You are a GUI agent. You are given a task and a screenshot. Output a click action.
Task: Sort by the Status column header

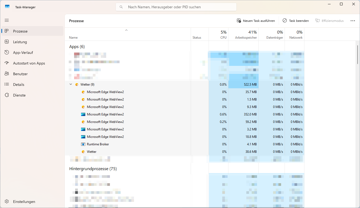point(200,34)
